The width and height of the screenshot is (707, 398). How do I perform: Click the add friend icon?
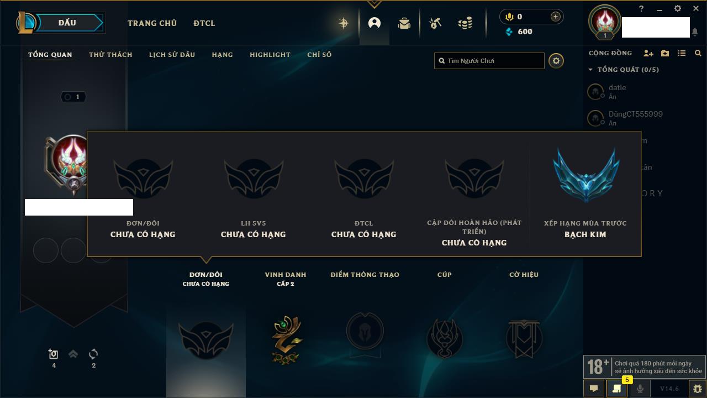click(648, 53)
